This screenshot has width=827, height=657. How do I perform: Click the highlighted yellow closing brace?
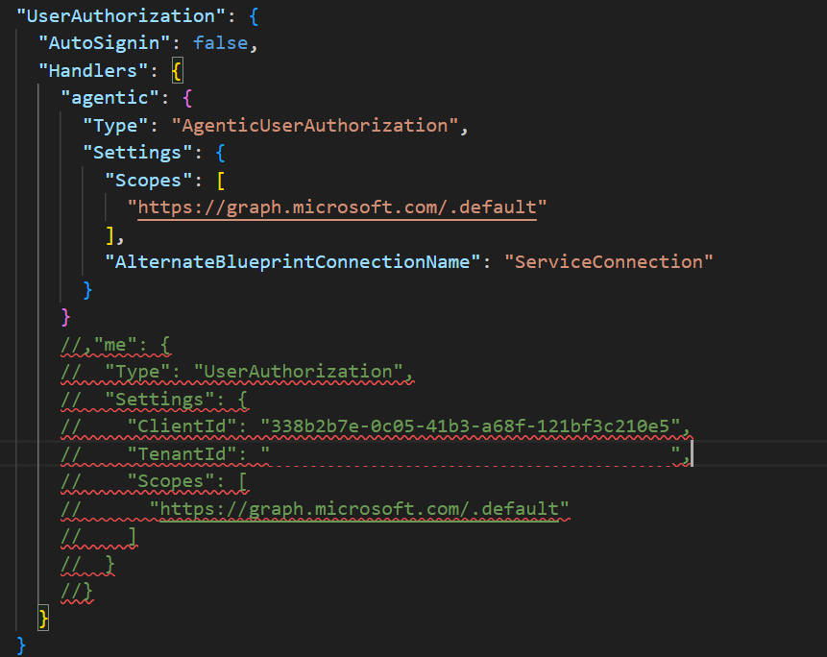pyautogui.click(x=42, y=617)
